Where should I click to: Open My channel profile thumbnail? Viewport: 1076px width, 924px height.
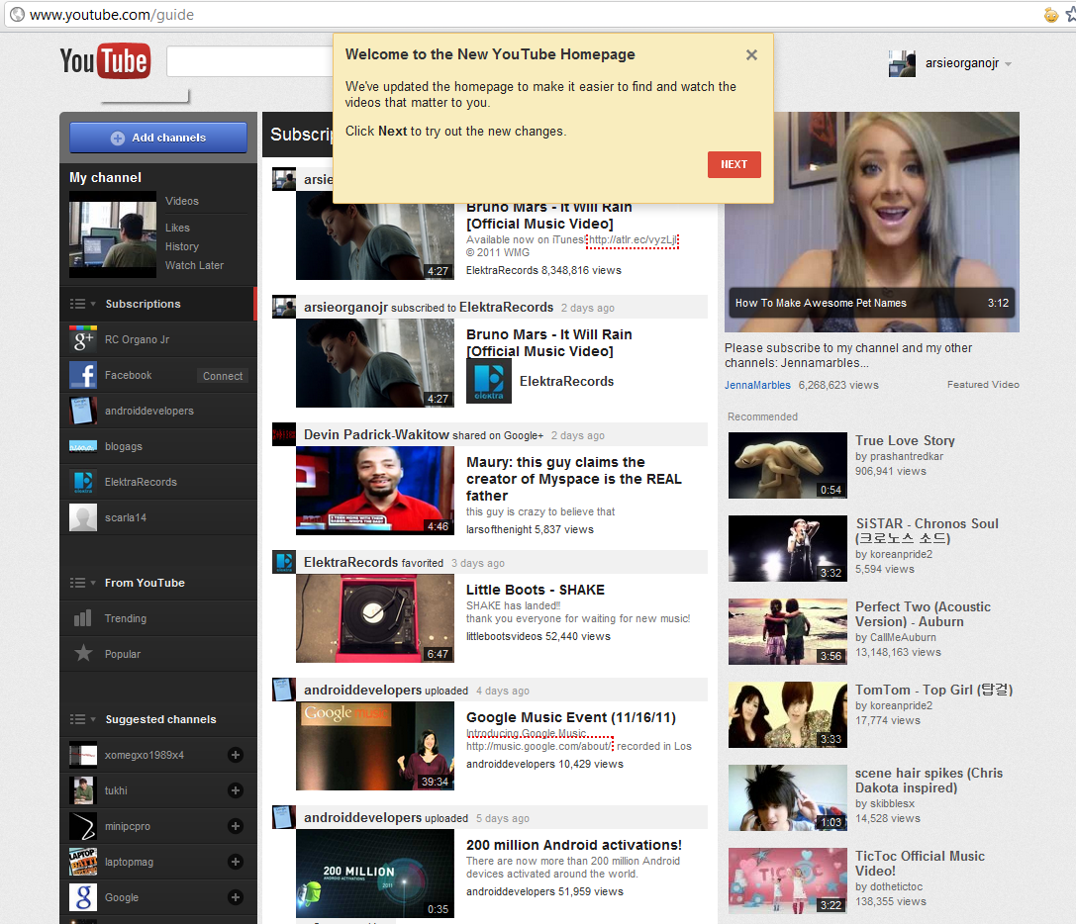(113, 234)
